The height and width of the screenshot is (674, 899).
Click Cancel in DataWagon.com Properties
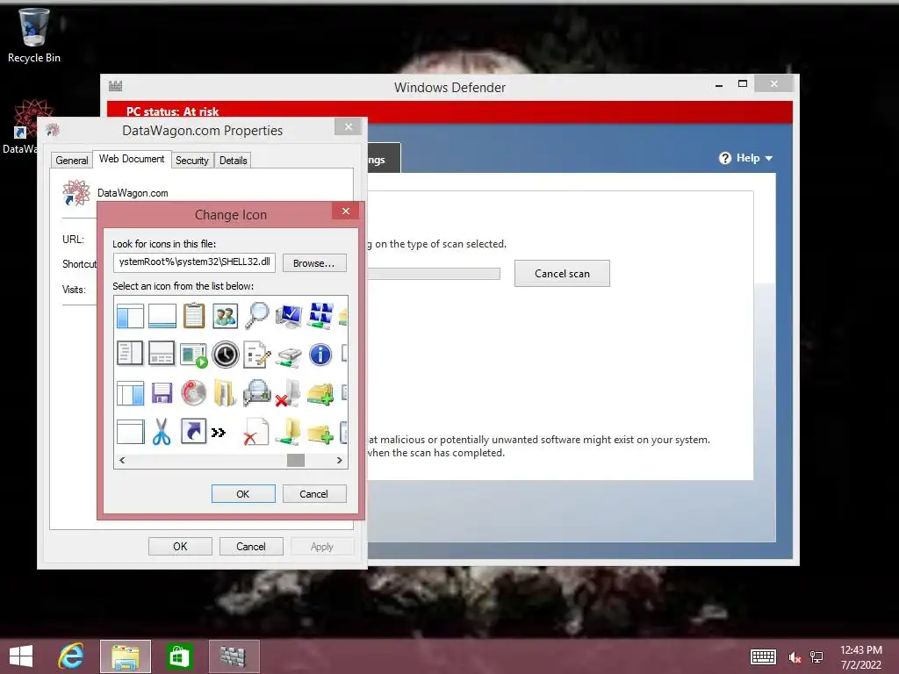tap(251, 547)
